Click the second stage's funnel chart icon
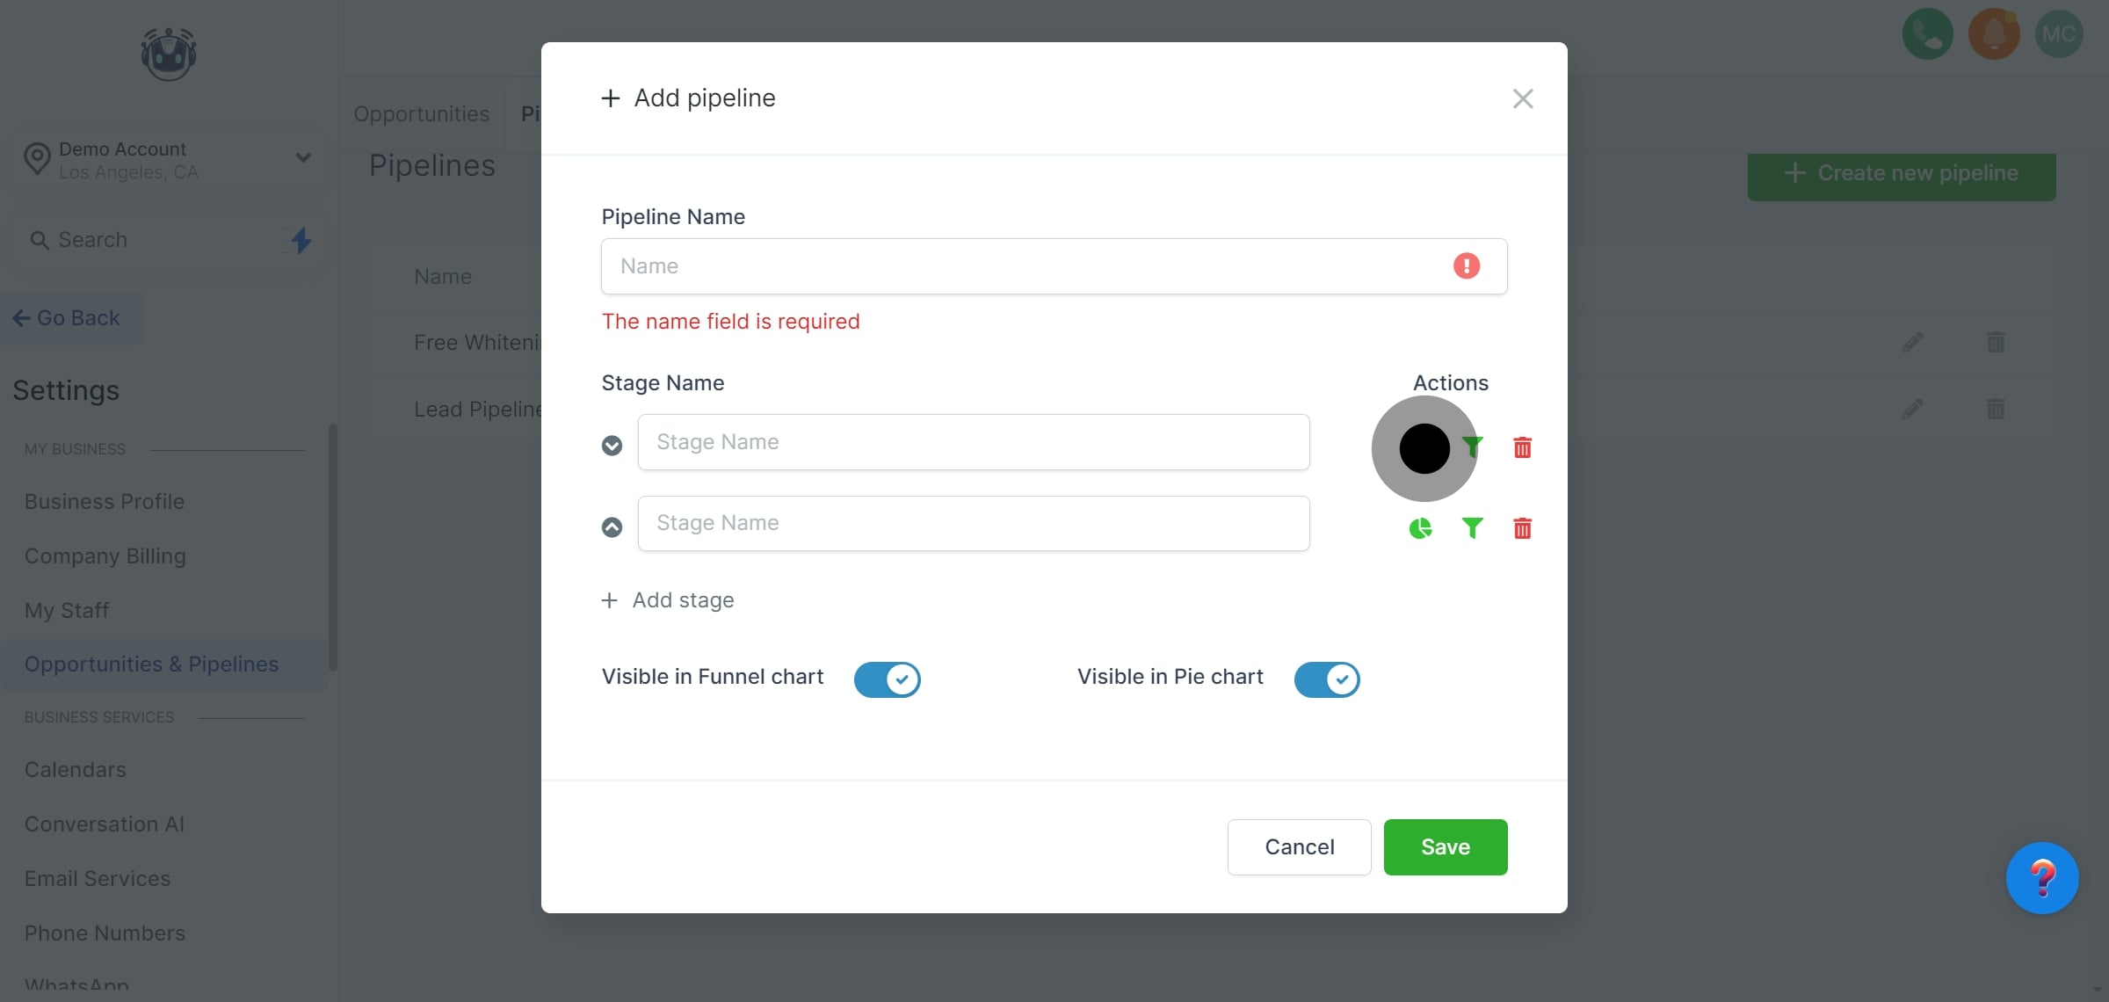 point(1472,528)
